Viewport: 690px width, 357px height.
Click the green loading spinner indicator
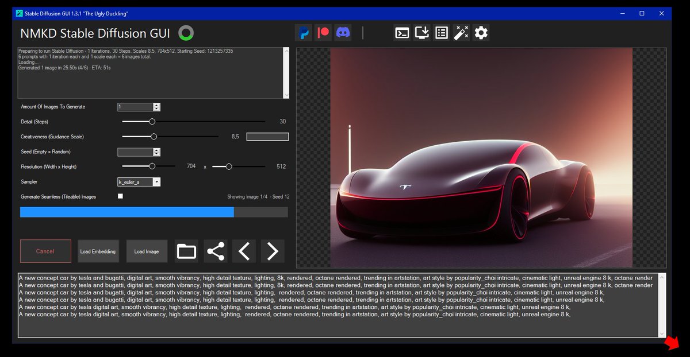pos(186,33)
